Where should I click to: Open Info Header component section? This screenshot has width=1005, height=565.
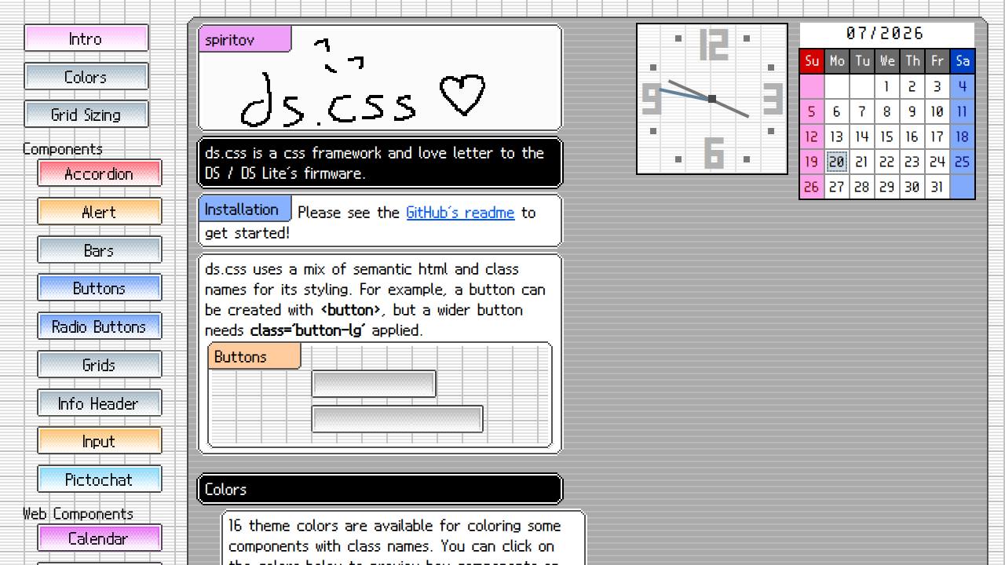[100, 403]
